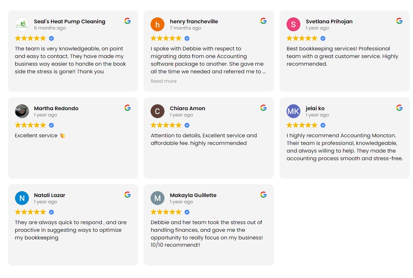The width and height of the screenshot is (413, 278).
Task: Click the orange 'h' avatar of henry francheville
Action: click(158, 24)
